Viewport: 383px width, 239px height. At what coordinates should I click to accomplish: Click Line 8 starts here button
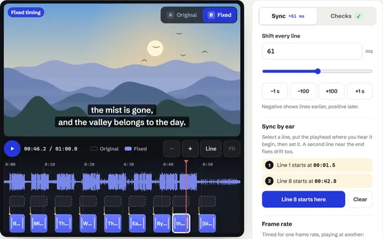click(x=303, y=199)
